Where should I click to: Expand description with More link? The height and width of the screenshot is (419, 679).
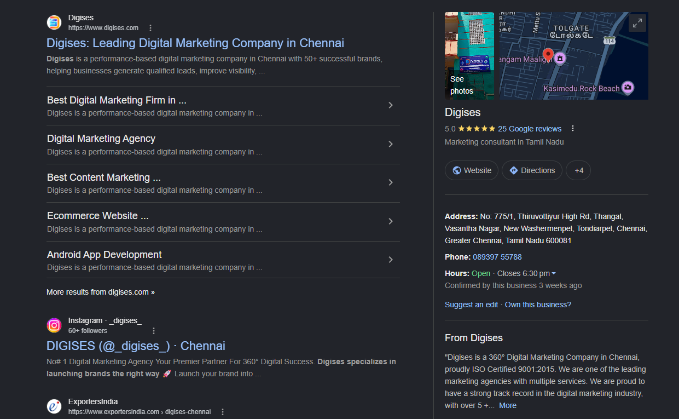[x=508, y=405]
